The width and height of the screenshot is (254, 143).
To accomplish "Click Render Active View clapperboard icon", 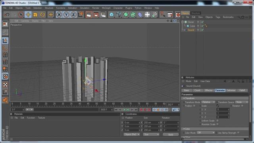I will 89,15.
